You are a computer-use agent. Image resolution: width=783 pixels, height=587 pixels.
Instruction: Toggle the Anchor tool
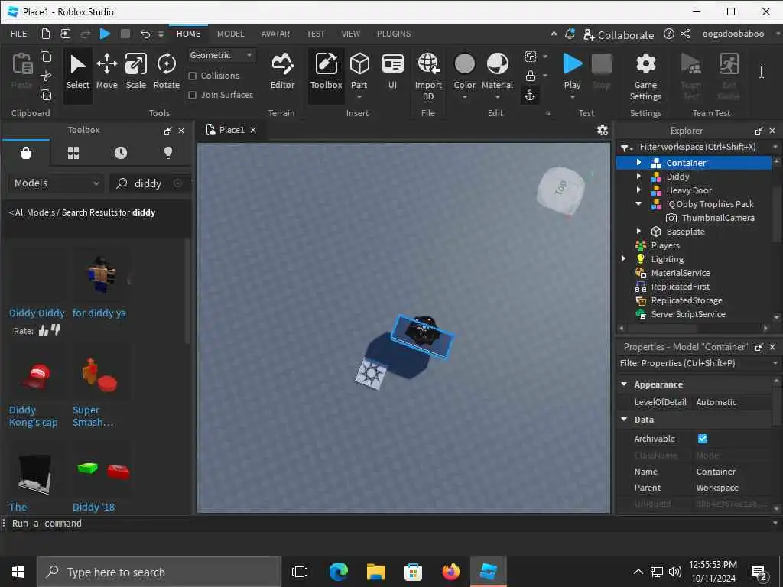click(530, 95)
